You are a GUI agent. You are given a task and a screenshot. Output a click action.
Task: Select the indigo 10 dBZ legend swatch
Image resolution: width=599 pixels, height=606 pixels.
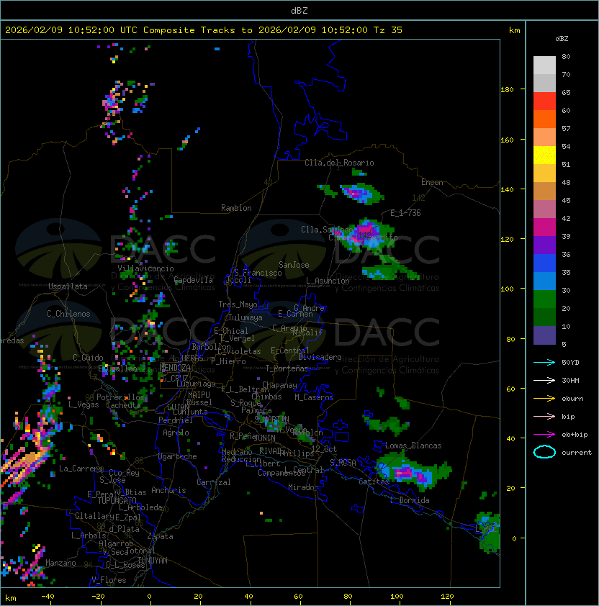pos(544,335)
